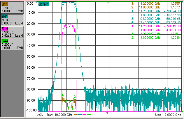The height and width of the screenshot is (119, 184).
Task: Click S41 marker 3 on lower skirt
Action: coord(54,79)
